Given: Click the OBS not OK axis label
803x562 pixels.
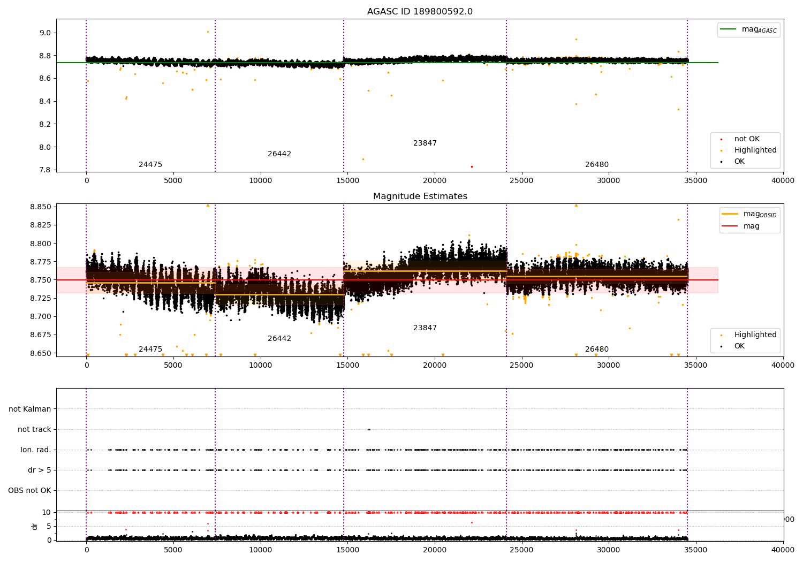Looking at the screenshot, I should (29, 491).
